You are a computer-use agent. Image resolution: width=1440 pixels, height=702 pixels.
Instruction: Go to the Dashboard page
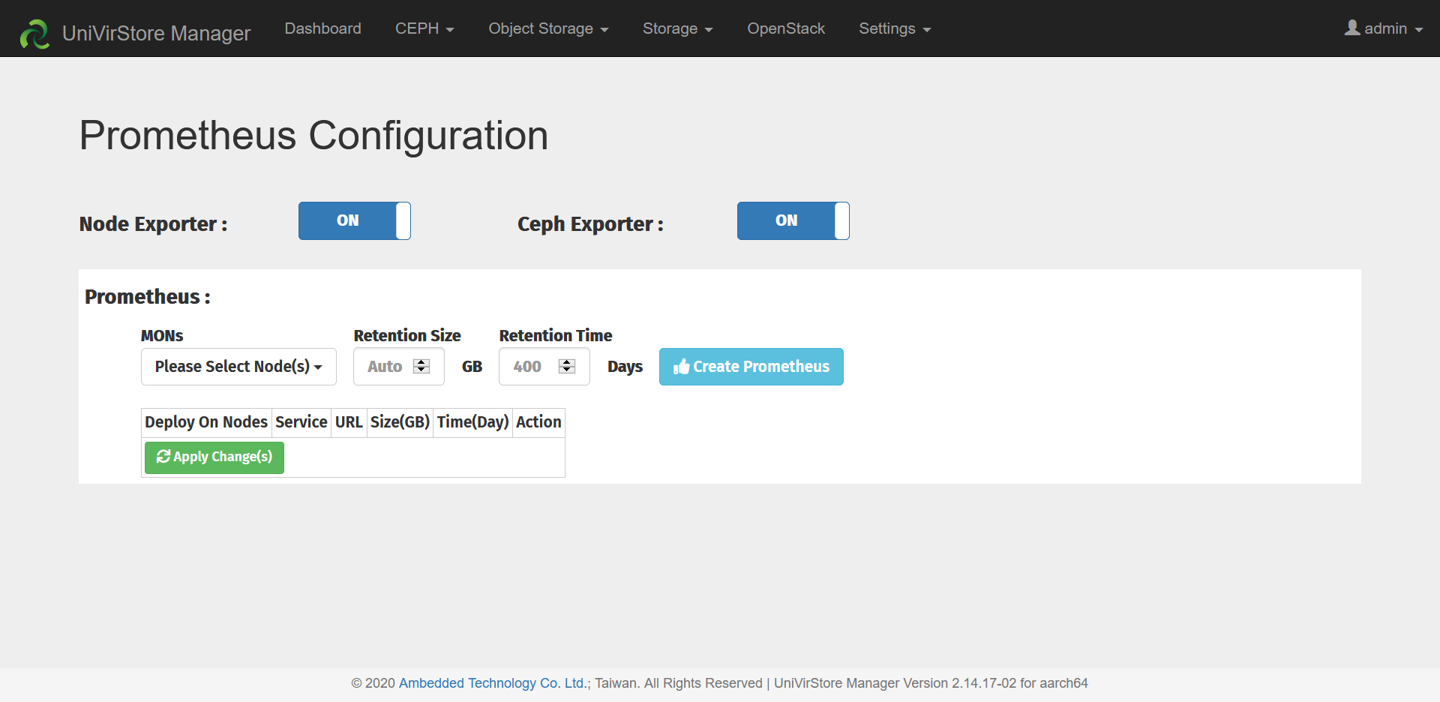[322, 28]
